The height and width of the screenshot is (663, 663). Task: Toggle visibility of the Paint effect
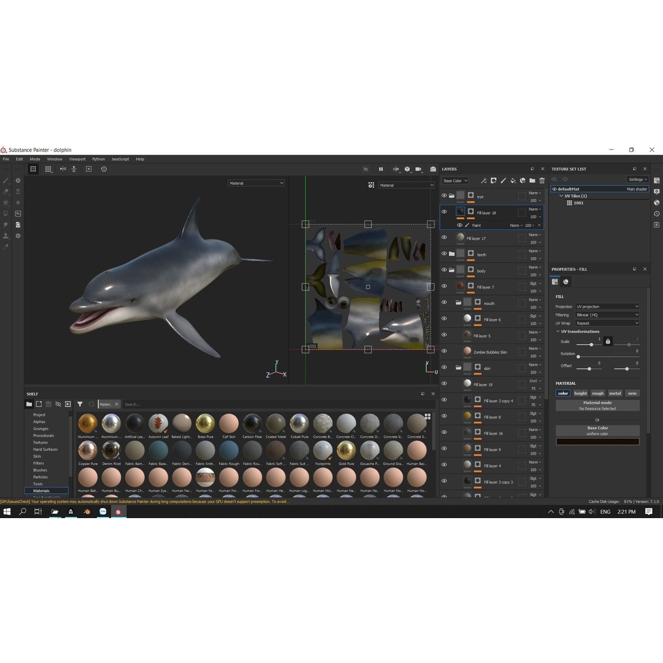pos(459,225)
